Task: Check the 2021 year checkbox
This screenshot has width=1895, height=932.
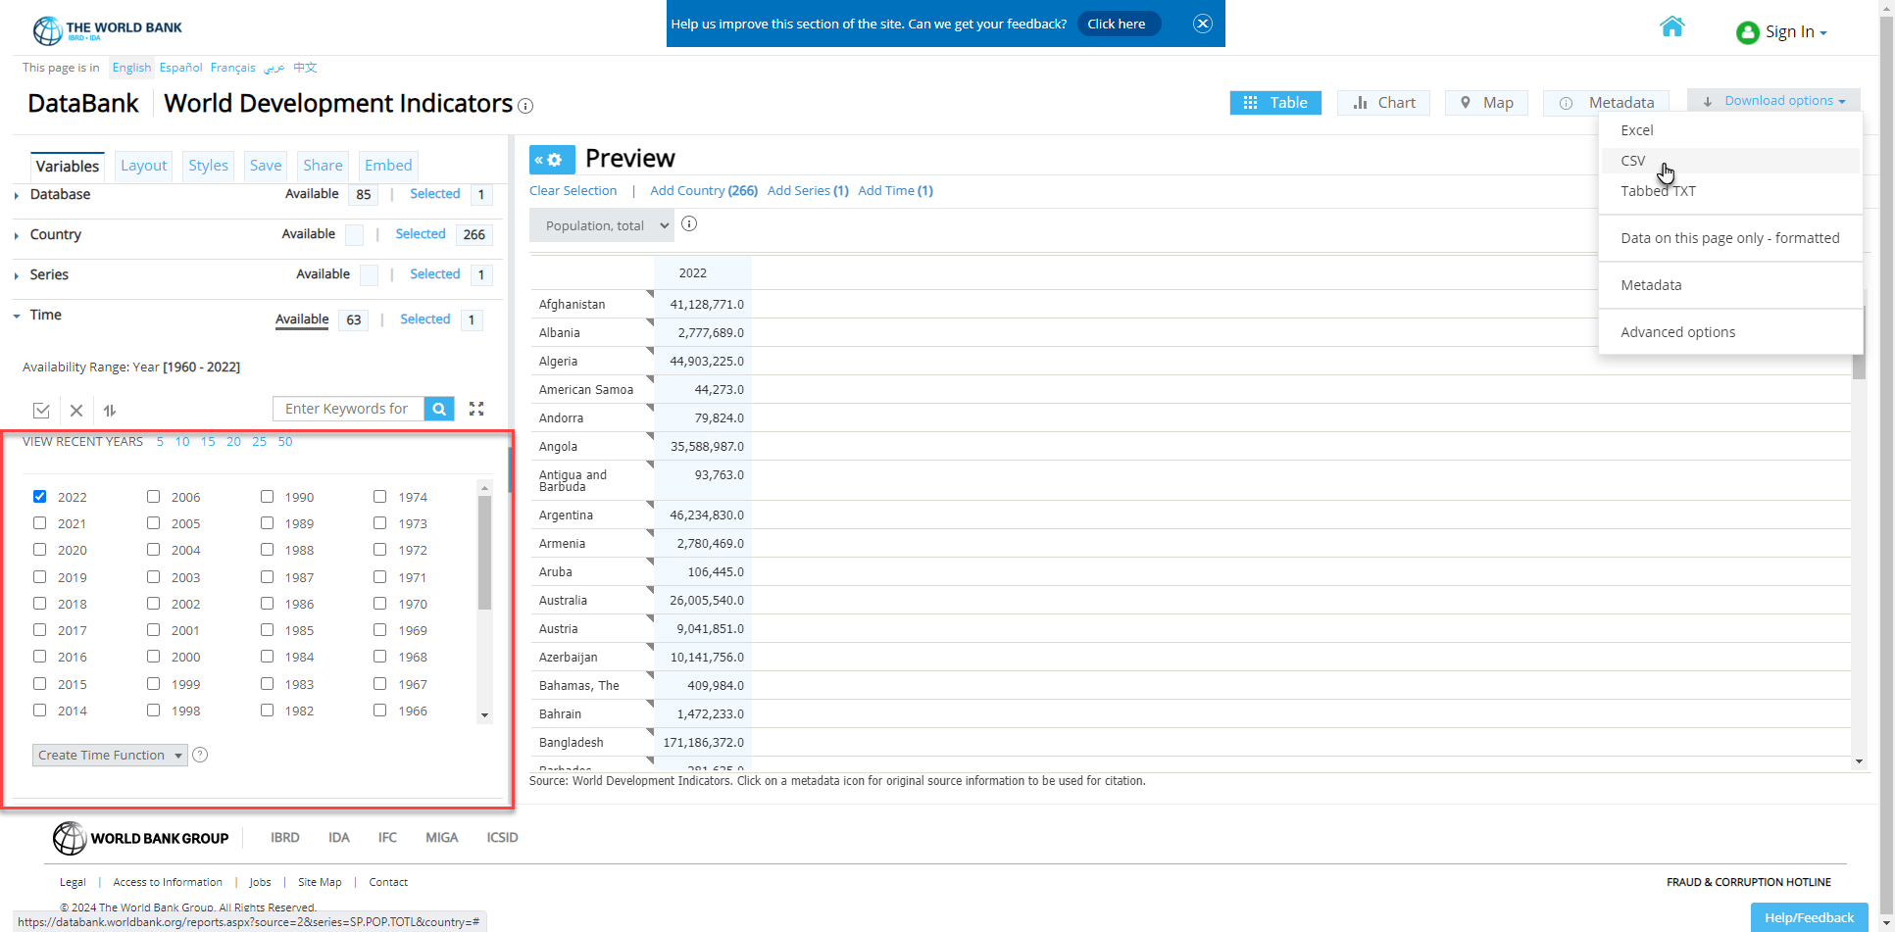Action: point(40,523)
